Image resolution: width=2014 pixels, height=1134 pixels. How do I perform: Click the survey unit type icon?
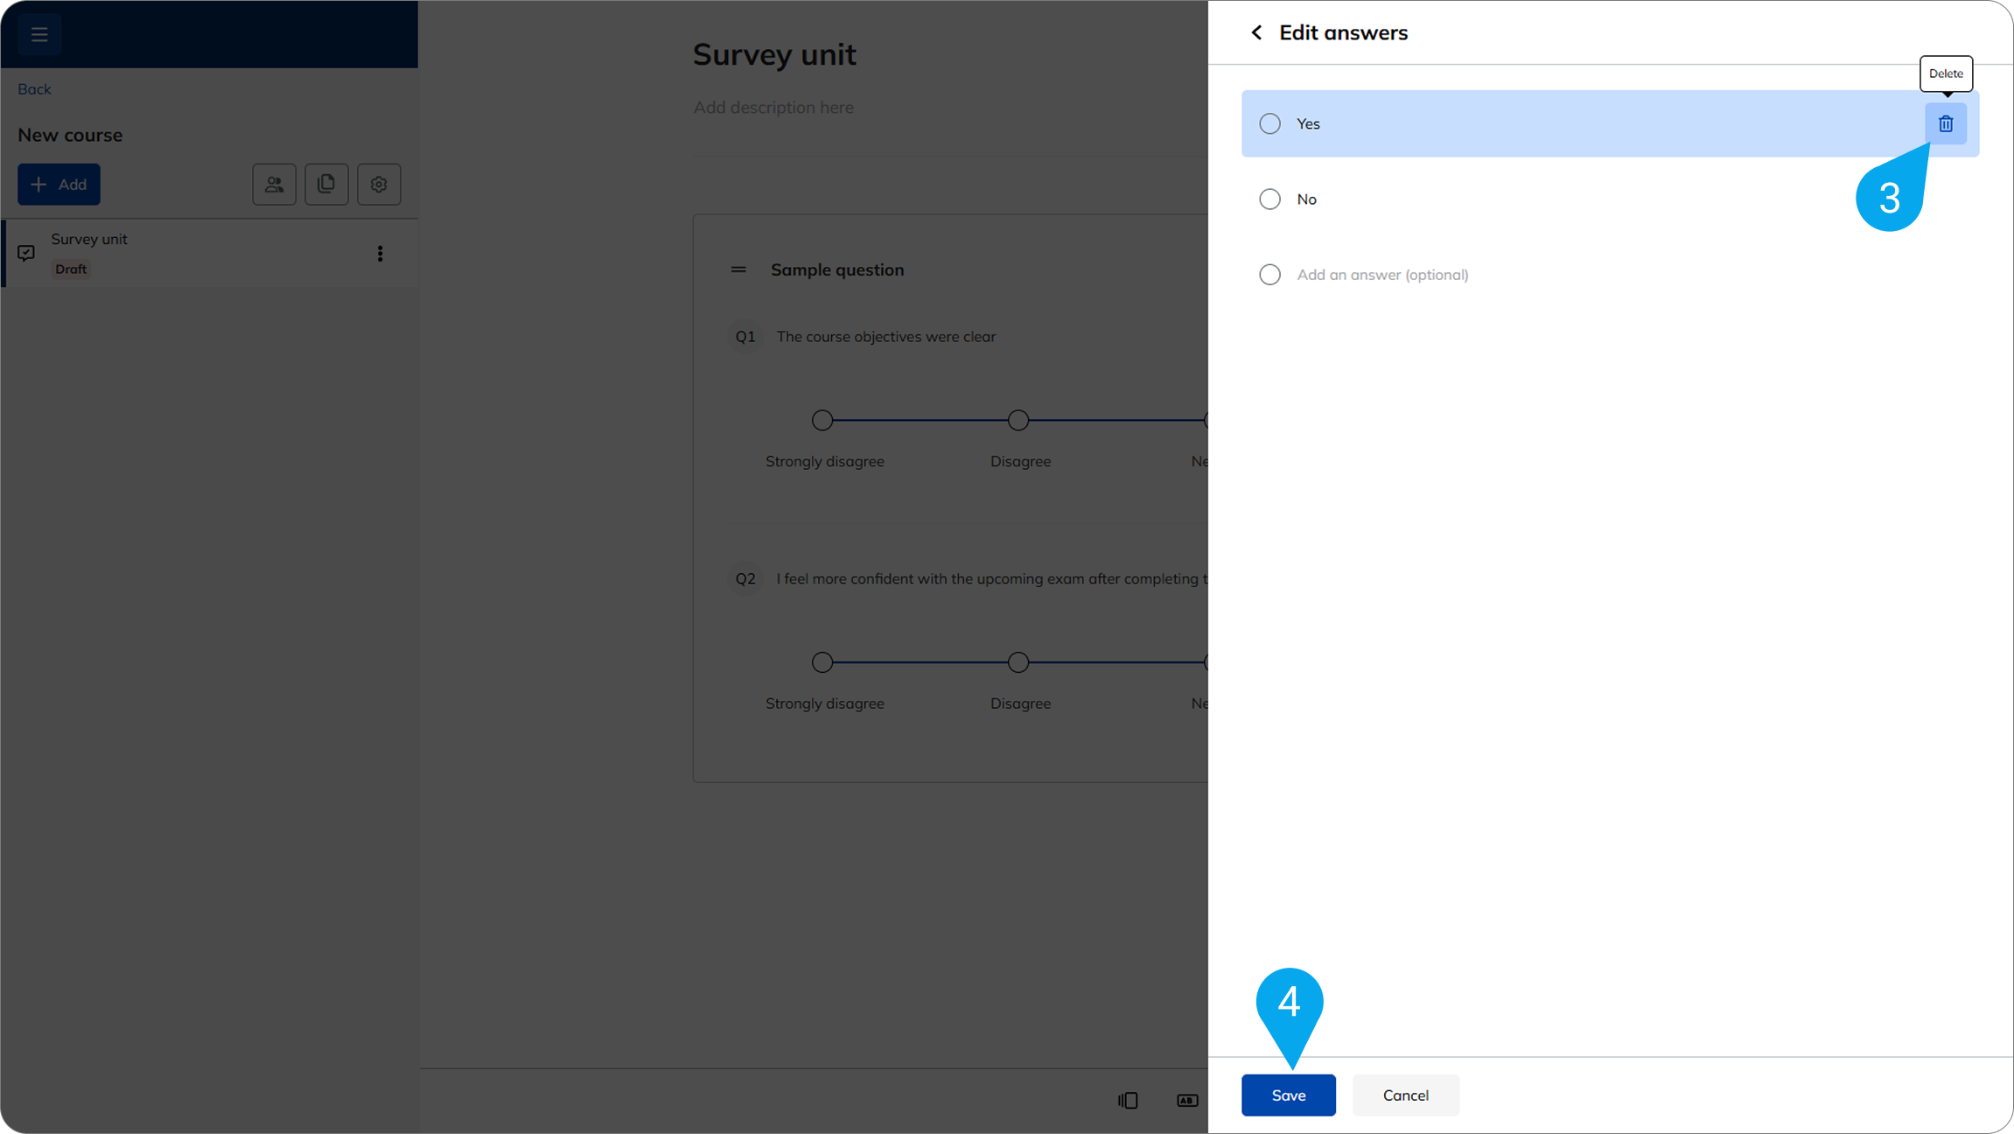pyautogui.click(x=26, y=253)
